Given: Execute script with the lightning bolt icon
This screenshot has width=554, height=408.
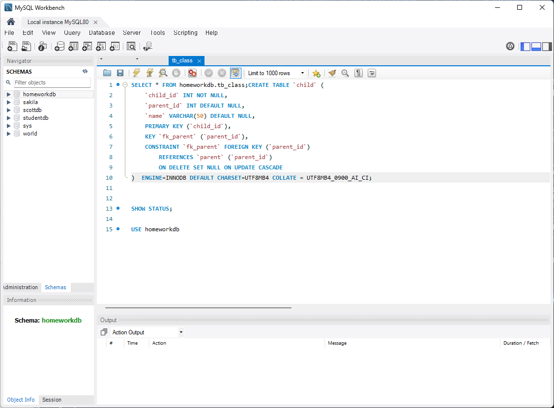Looking at the screenshot, I should point(136,73).
